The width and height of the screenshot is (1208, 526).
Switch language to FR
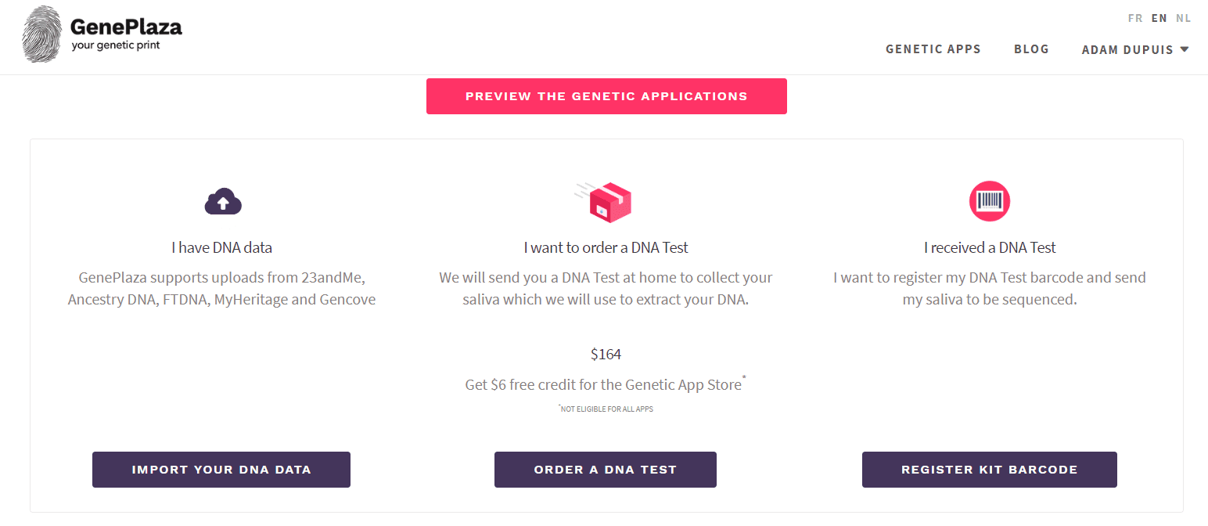click(1135, 18)
